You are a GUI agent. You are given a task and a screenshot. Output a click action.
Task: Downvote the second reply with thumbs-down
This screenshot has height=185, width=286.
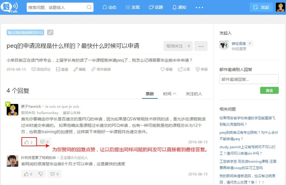[41, 174]
